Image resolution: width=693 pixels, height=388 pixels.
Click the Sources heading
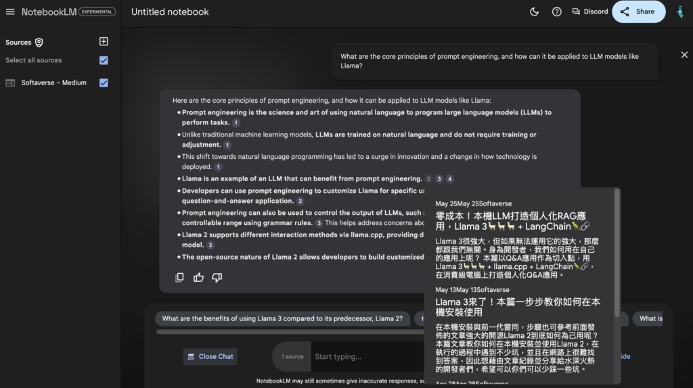tap(18, 43)
